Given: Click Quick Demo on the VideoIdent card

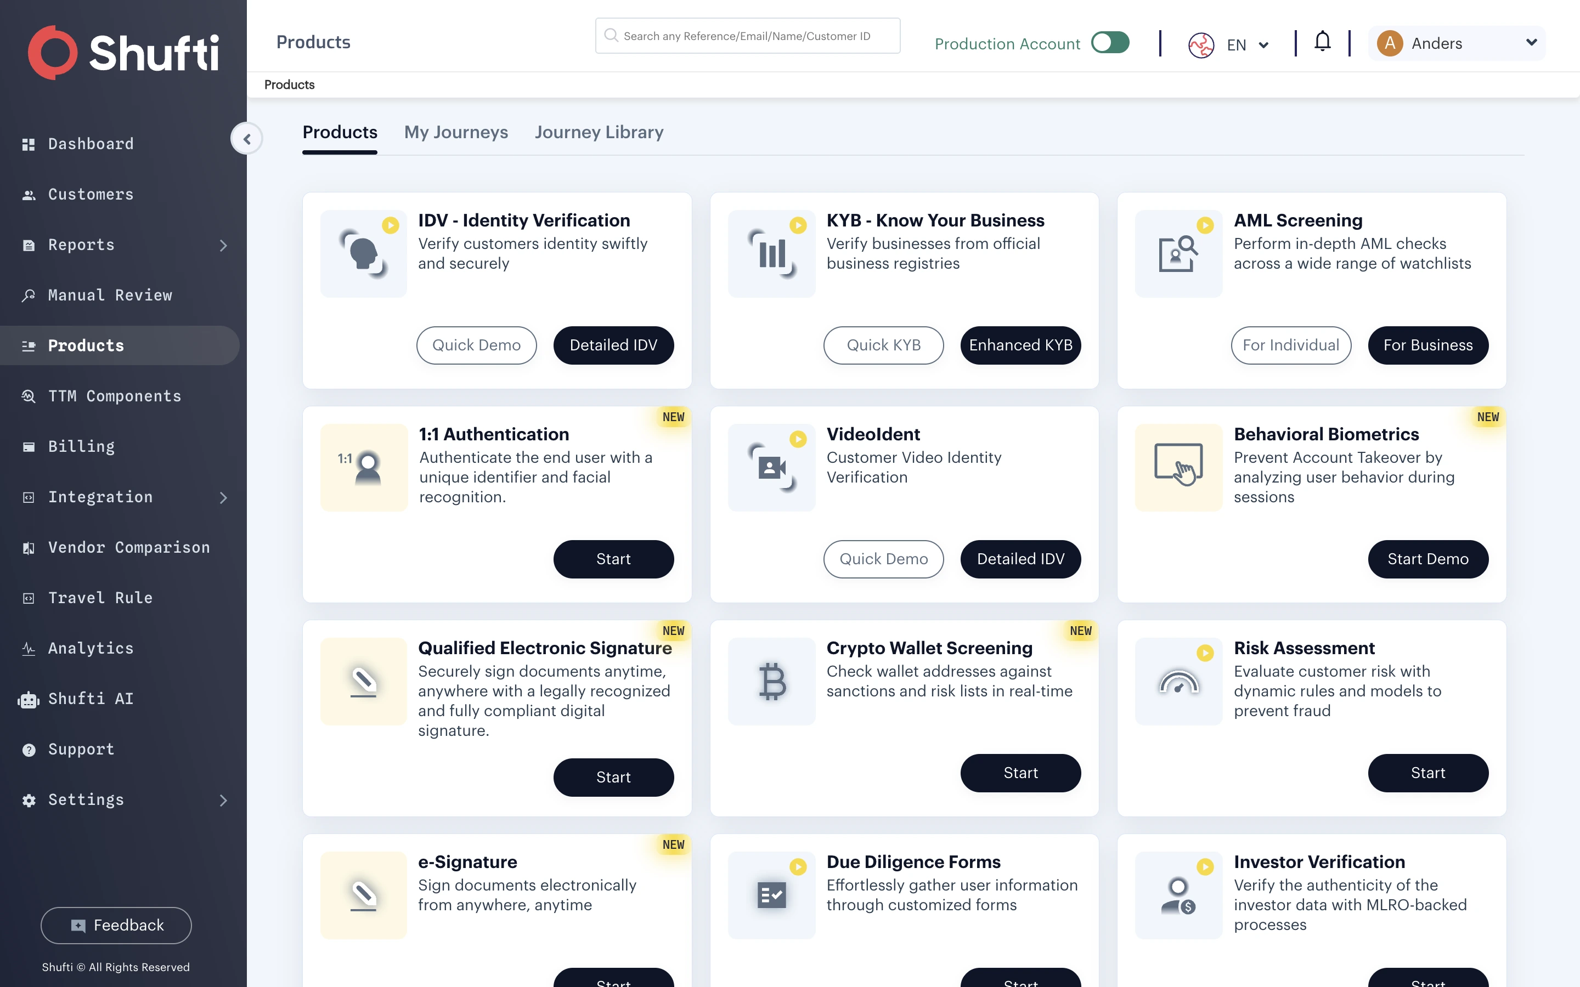Looking at the screenshot, I should point(883,559).
